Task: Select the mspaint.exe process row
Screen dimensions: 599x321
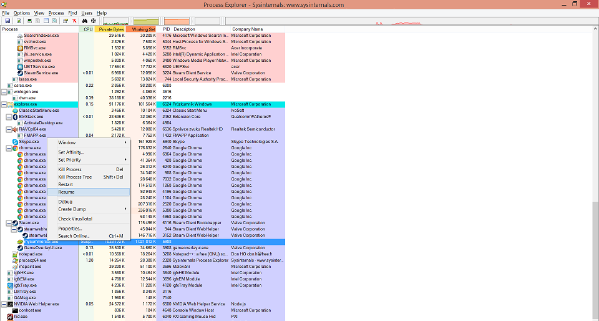Action: pyautogui.click(x=142, y=267)
